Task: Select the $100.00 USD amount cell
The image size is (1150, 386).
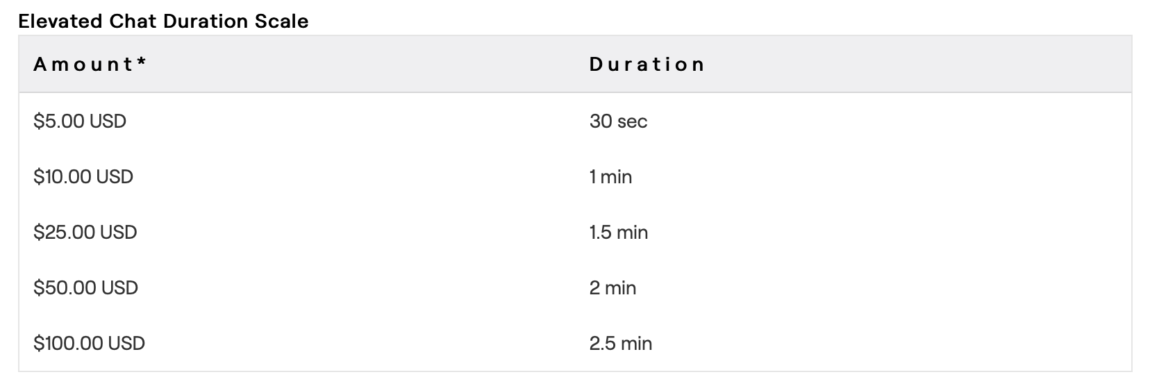Action: (89, 344)
